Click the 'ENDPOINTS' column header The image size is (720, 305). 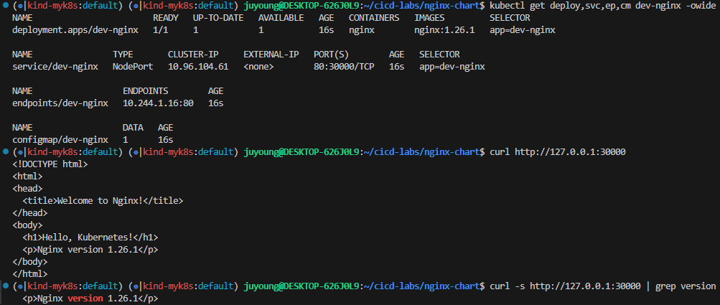point(146,91)
